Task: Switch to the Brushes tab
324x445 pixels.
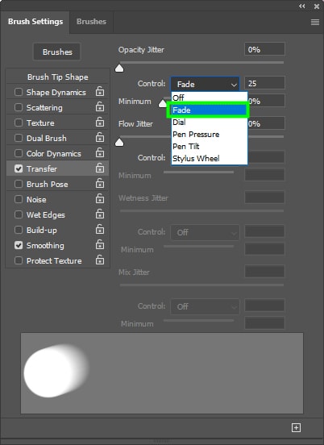Action: pos(91,22)
